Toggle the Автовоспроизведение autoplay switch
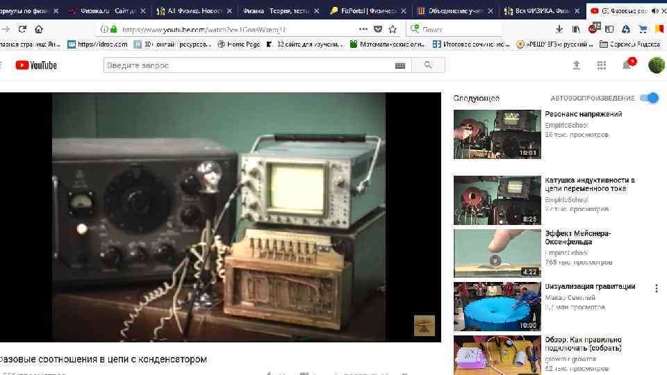This screenshot has height=375, width=667. click(650, 98)
